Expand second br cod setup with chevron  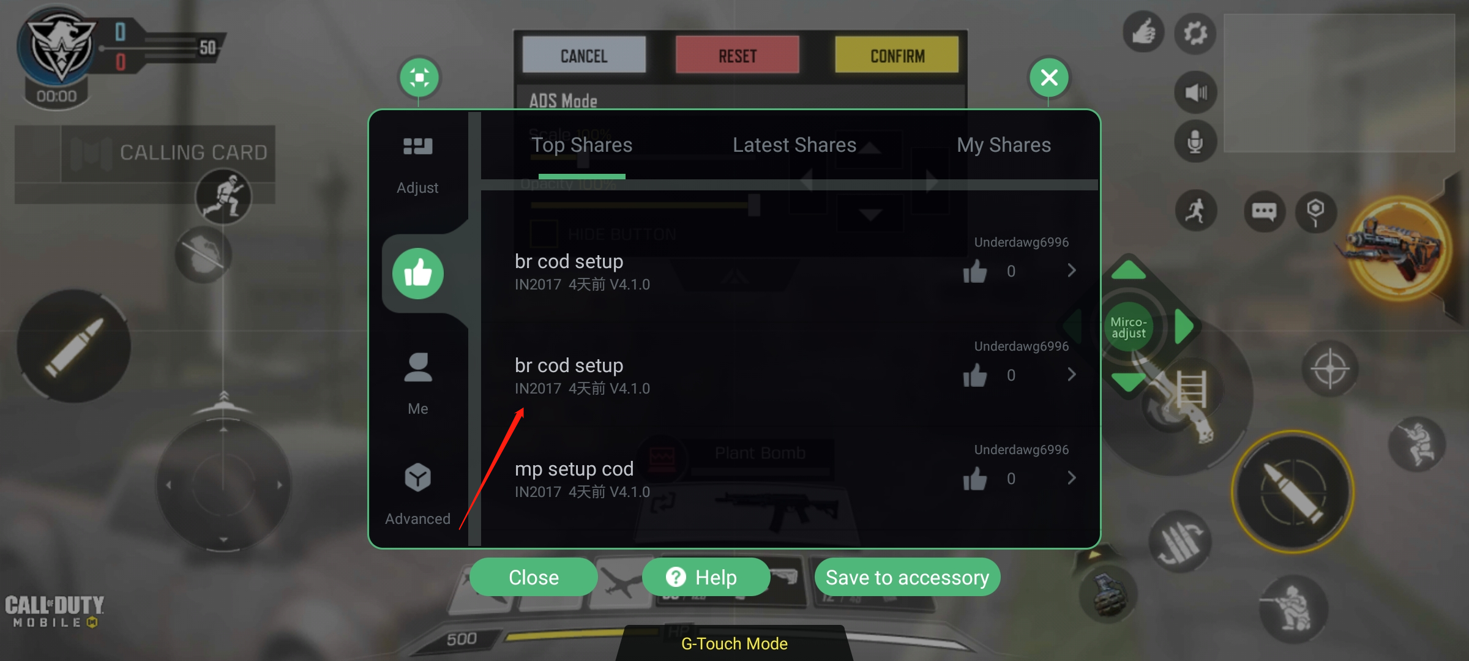1072,375
